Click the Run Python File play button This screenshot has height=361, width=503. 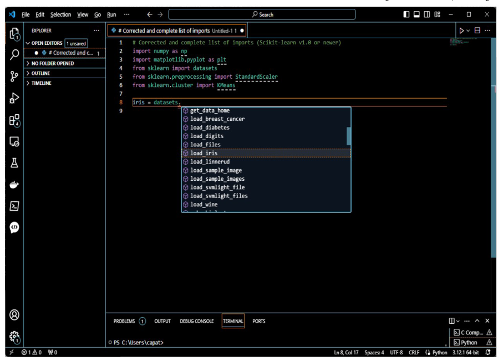tap(461, 30)
